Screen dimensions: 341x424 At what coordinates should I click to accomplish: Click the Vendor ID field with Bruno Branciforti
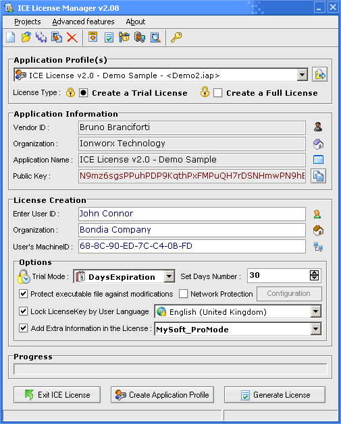(x=192, y=127)
